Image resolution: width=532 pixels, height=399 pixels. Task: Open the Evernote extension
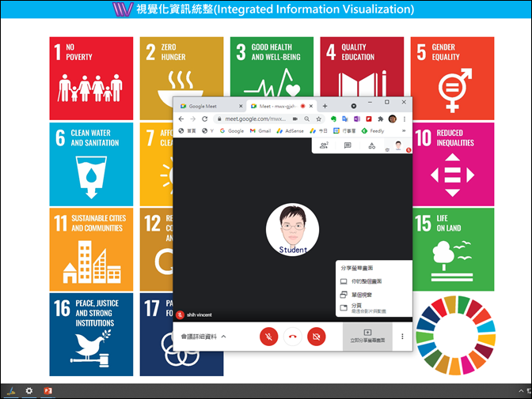pos(333,119)
